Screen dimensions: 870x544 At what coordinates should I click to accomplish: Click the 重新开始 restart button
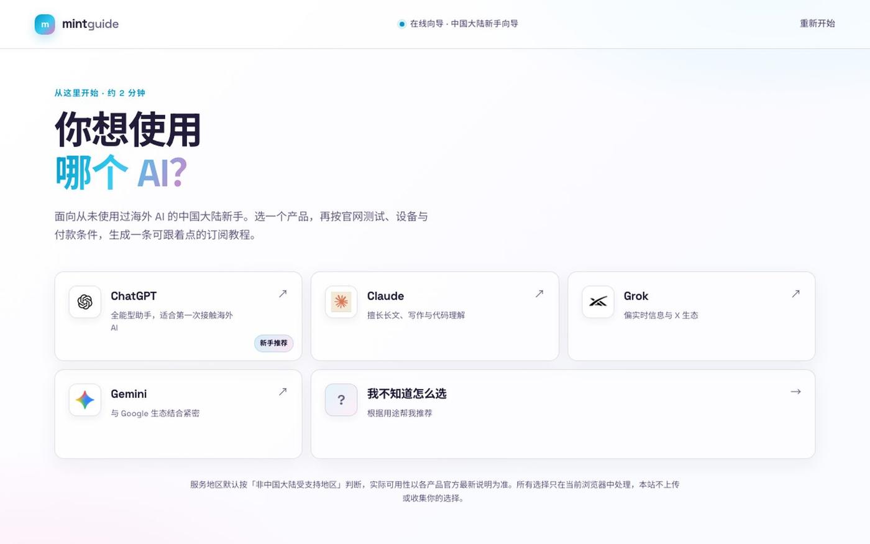817,24
